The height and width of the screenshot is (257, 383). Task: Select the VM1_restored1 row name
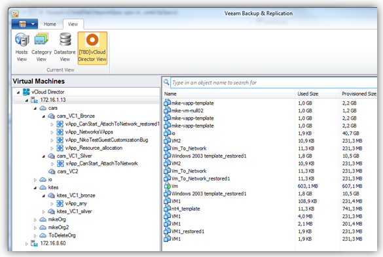(188, 231)
